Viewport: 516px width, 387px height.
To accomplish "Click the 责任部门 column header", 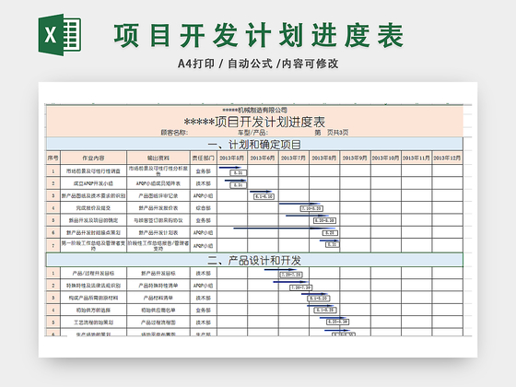I will [204, 158].
